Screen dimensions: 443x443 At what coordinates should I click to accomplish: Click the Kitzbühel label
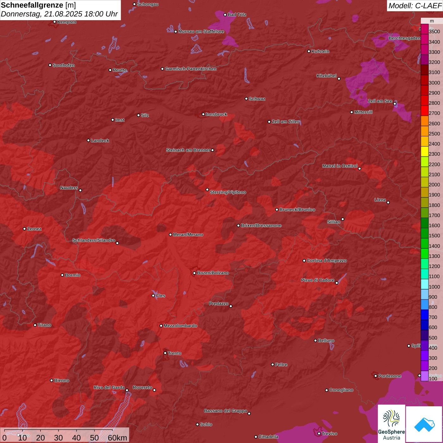coord(327,76)
